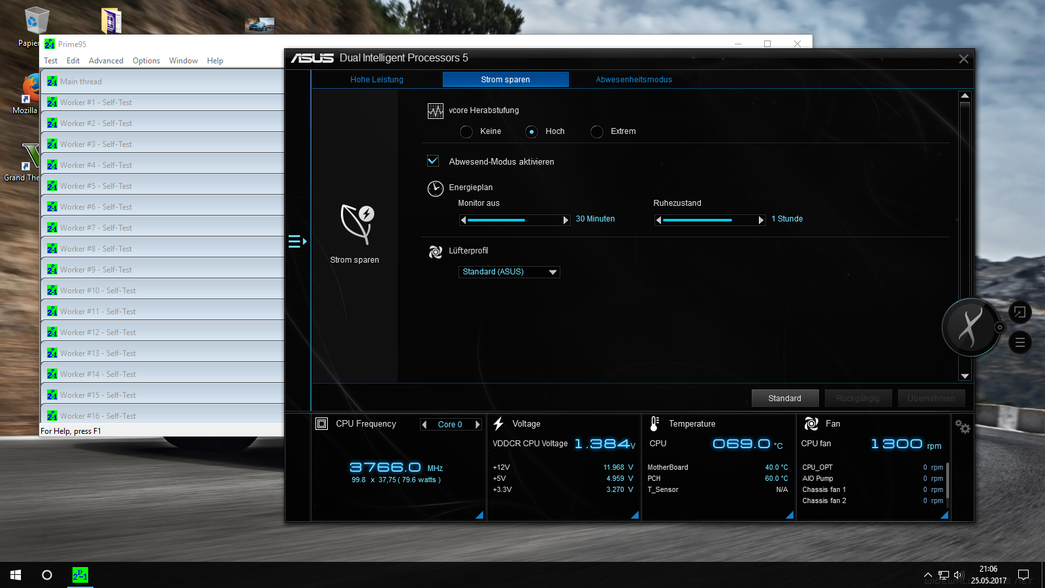Decrease Ruhezustand time with left arrow
1045x588 pixels.
coord(659,220)
